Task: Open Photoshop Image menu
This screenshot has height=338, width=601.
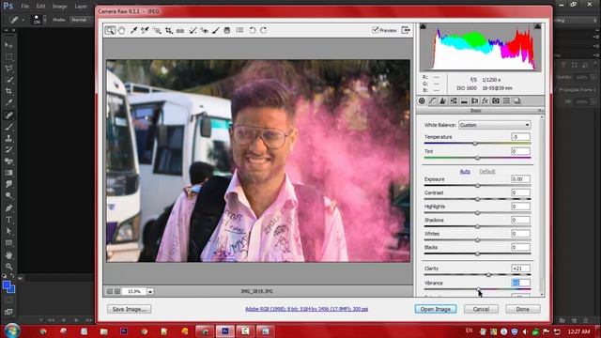Action: (x=59, y=7)
